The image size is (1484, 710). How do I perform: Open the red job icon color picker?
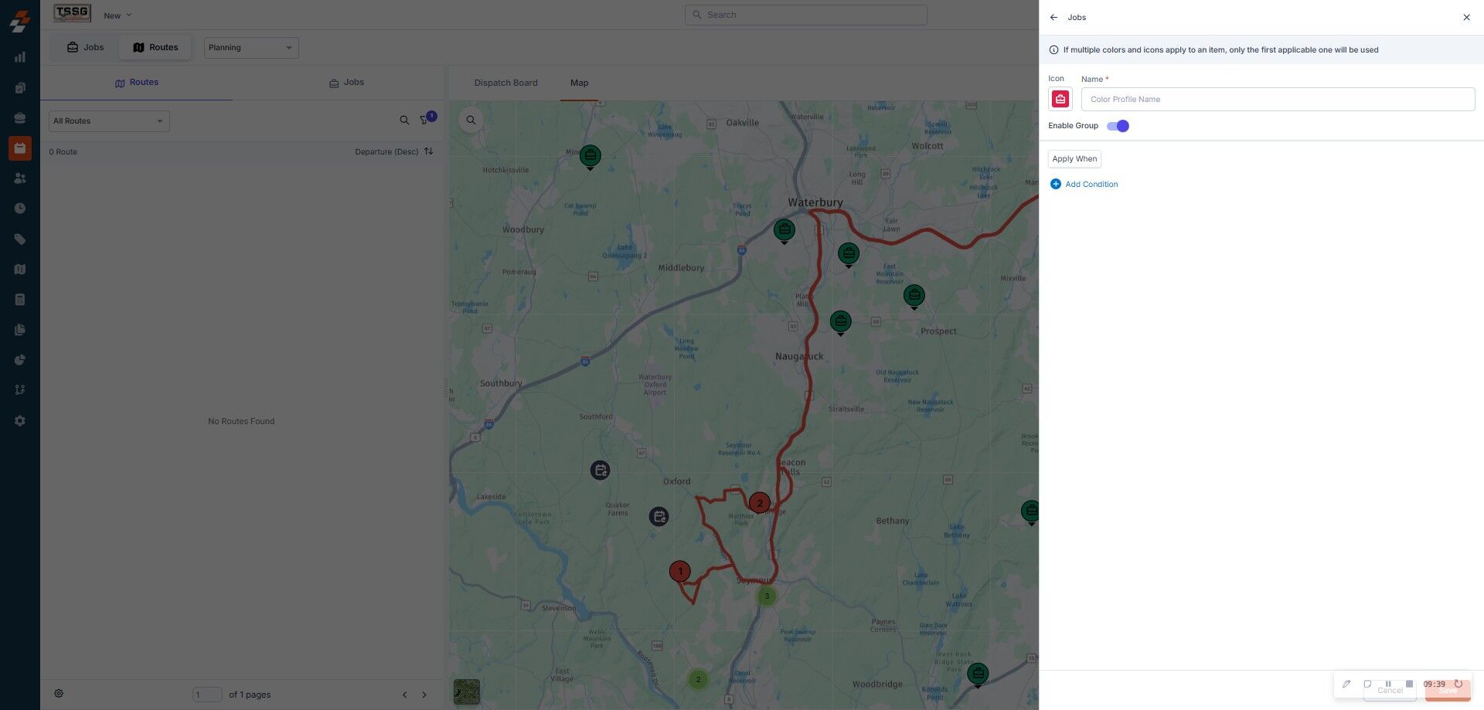[1060, 99]
